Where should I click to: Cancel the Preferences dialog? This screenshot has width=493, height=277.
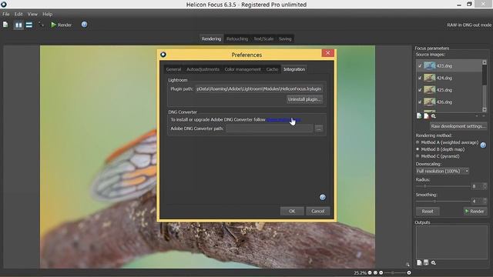(318, 212)
